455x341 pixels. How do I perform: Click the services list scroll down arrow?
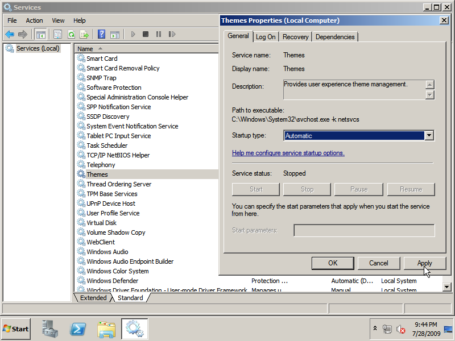coord(446,287)
